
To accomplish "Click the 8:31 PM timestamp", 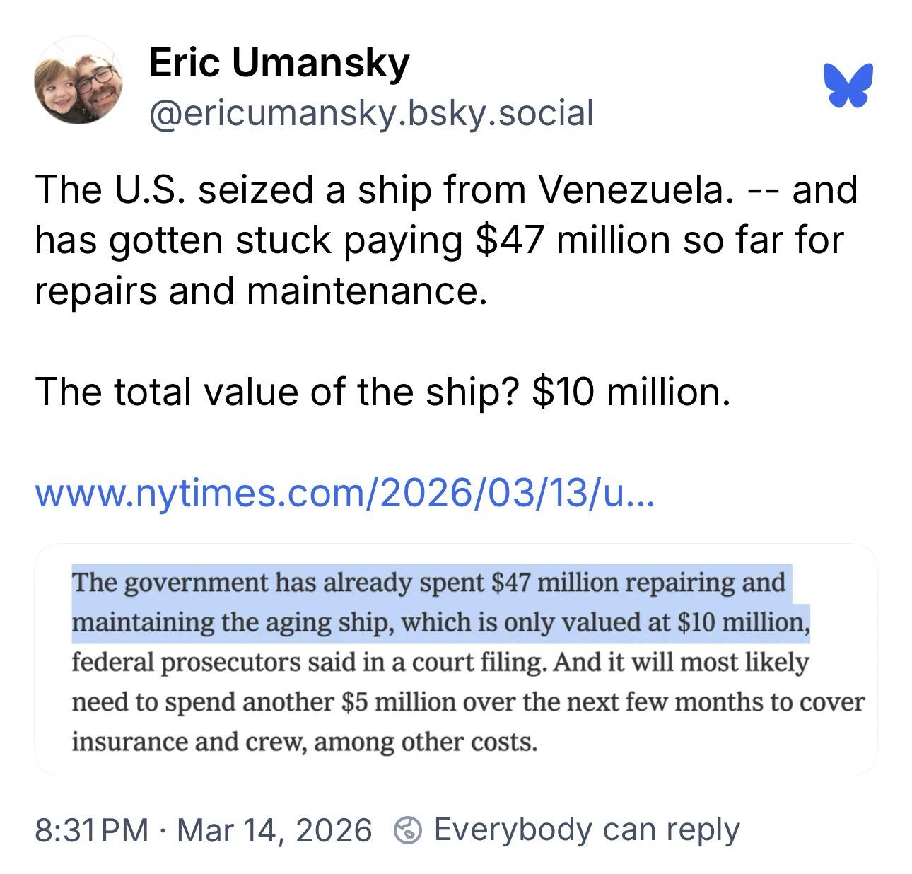I will (x=91, y=829).
